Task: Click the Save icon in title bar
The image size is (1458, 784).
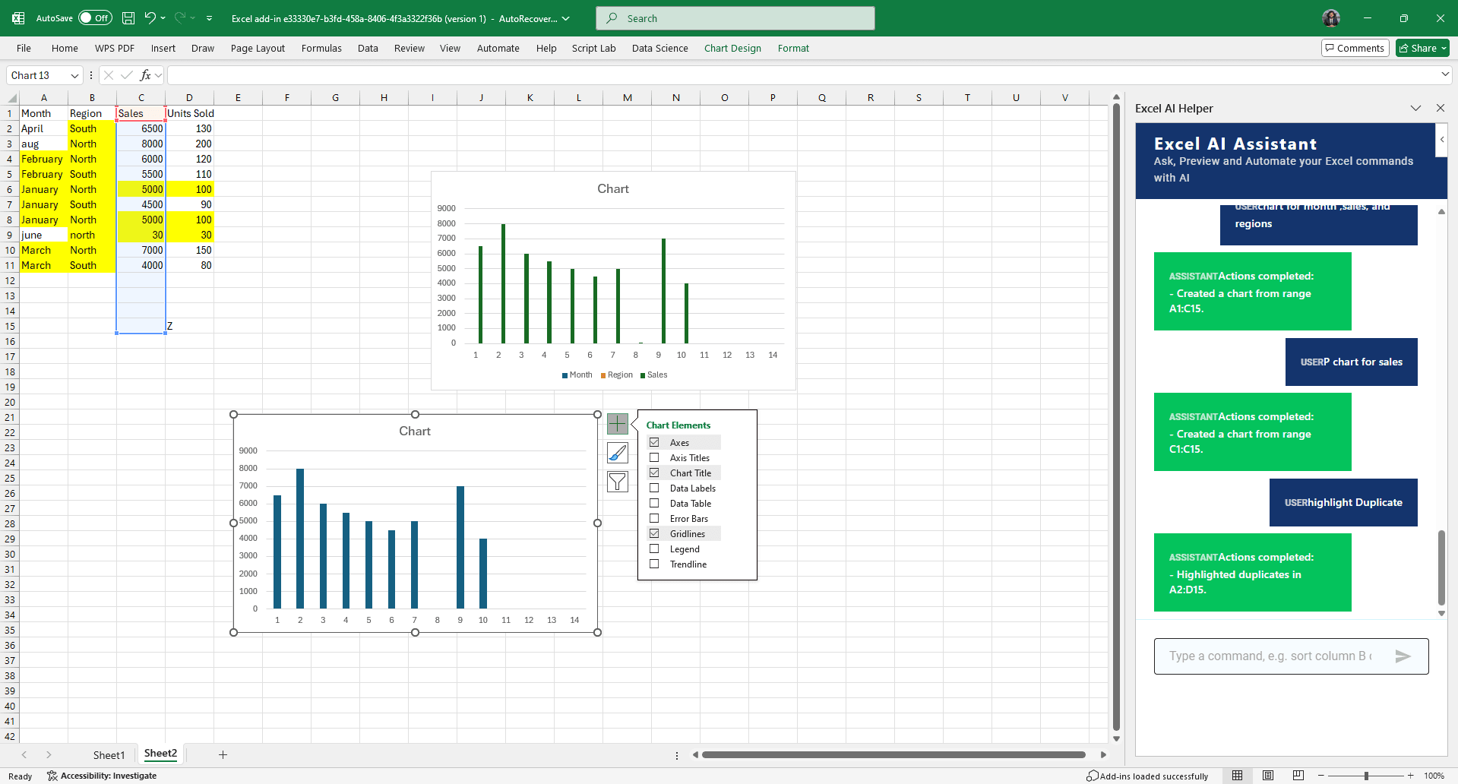Action: coord(128,18)
